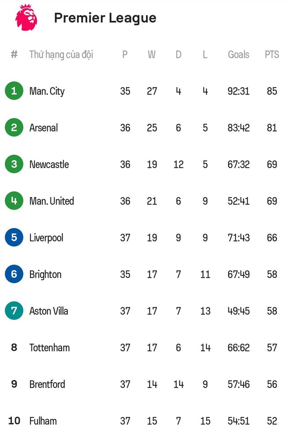This screenshot has width=291, height=433.
Task: Sort table by PTS column header
Action: (x=272, y=55)
